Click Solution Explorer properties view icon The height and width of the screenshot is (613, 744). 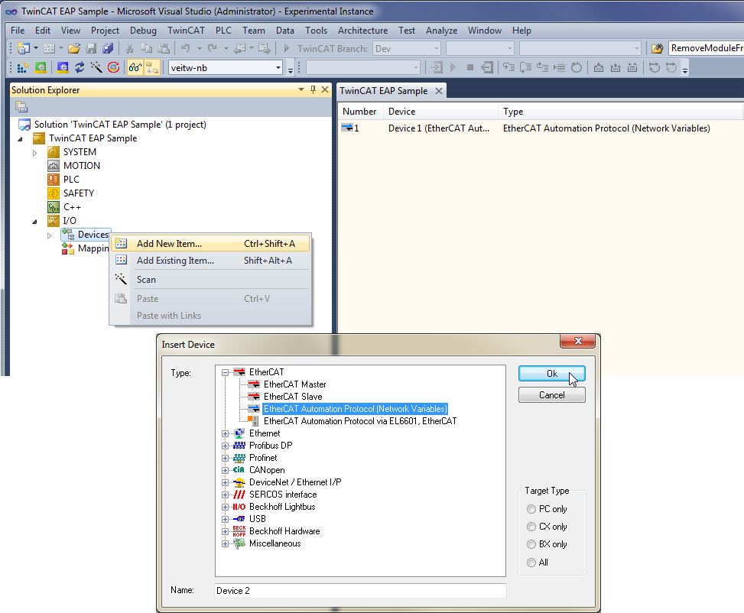21,107
